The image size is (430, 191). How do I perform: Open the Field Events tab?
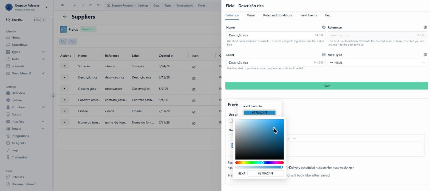pos(309,15)
